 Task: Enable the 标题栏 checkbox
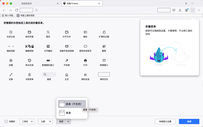tap(6, 122)
